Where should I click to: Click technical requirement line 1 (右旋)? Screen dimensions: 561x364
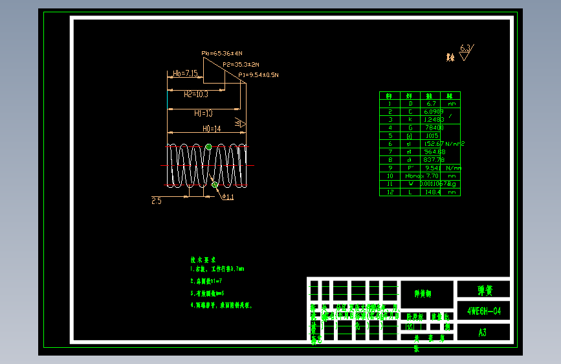pos(217,269)
